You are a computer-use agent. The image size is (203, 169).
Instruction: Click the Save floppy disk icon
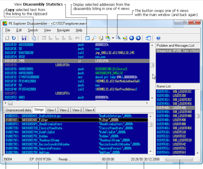click(x=24, y=38)
